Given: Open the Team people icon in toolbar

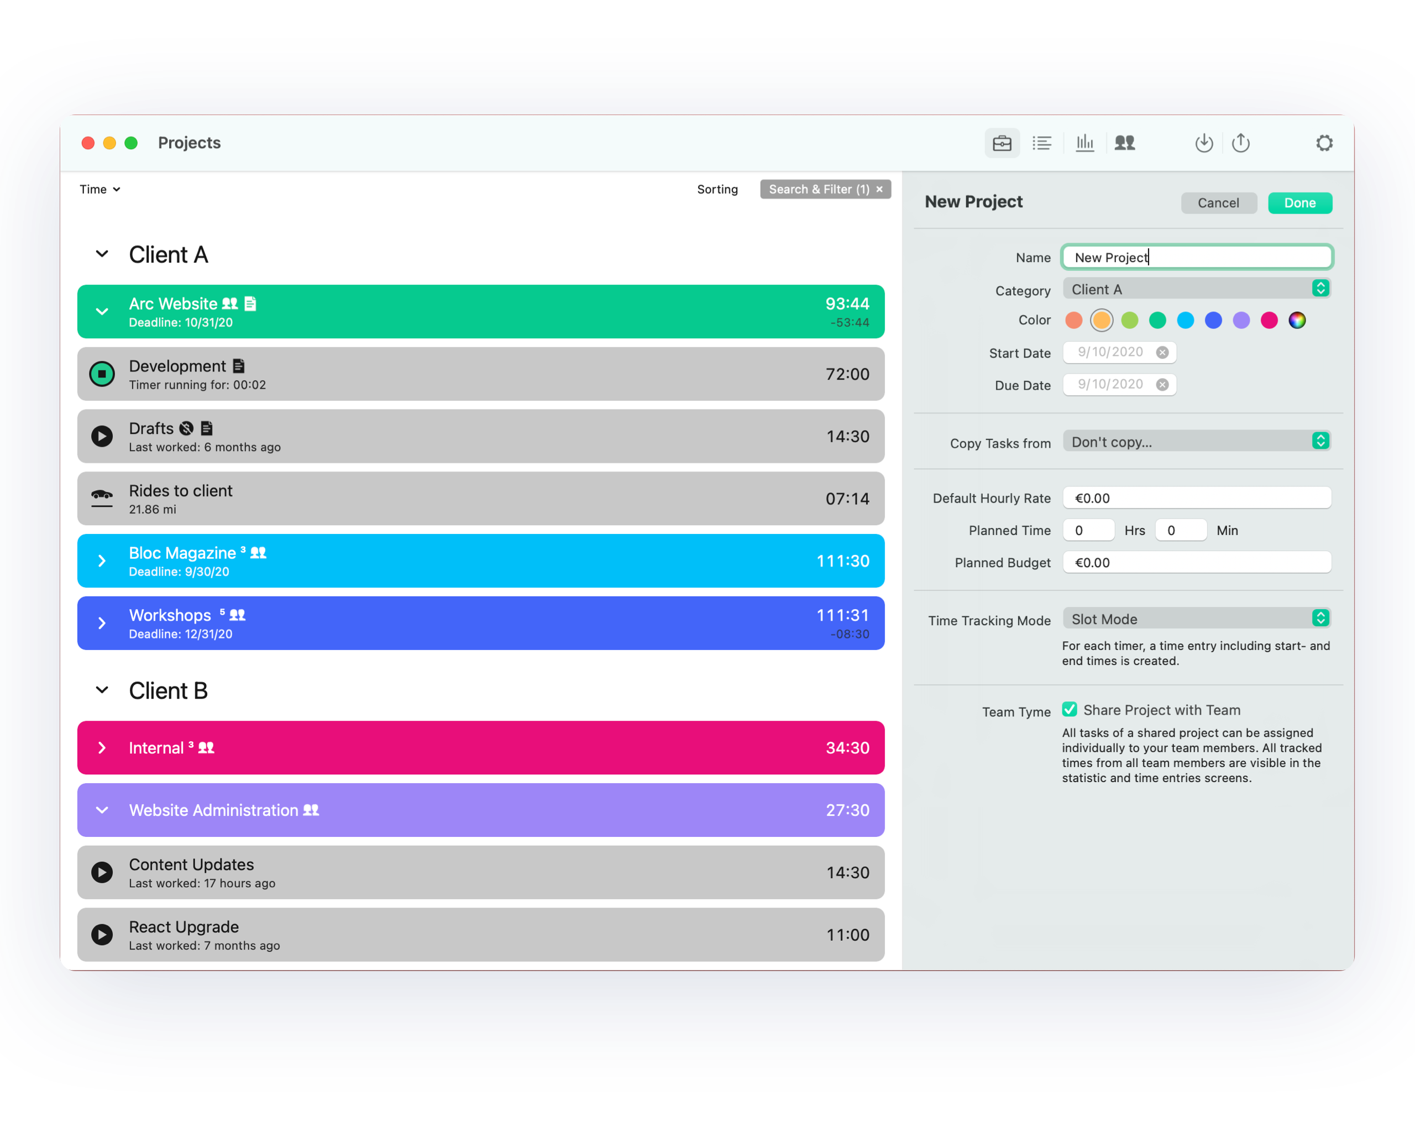Looking at the screenshot, I should pos(1125,143).
